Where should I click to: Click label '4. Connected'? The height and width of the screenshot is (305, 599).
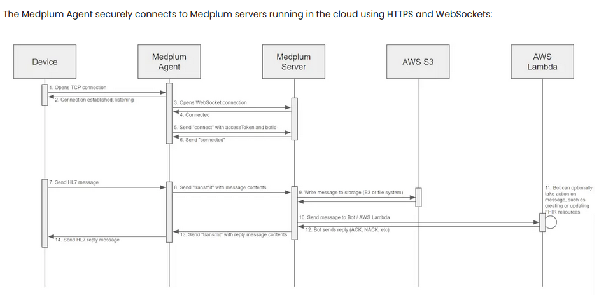tap(195, 115)
